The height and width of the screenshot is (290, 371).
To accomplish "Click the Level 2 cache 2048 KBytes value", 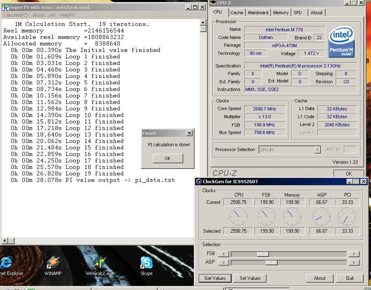I will pyautogui.click(x=337, y=125).
